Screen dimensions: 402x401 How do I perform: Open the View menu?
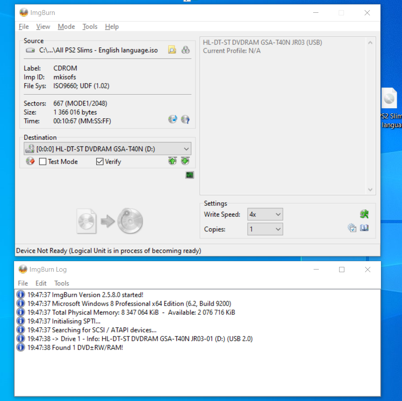(43, 27)
